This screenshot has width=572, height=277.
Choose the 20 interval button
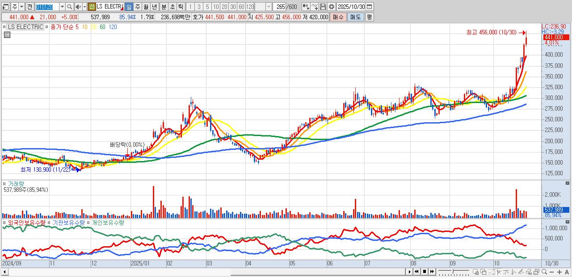pos(224,7)
